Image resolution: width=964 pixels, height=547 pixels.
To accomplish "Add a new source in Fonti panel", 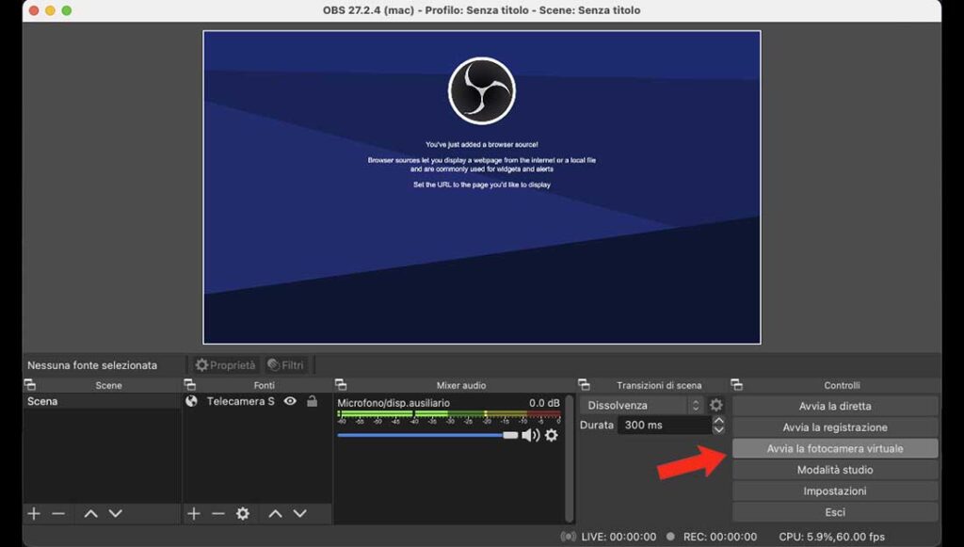I will [x=194, y=513].
